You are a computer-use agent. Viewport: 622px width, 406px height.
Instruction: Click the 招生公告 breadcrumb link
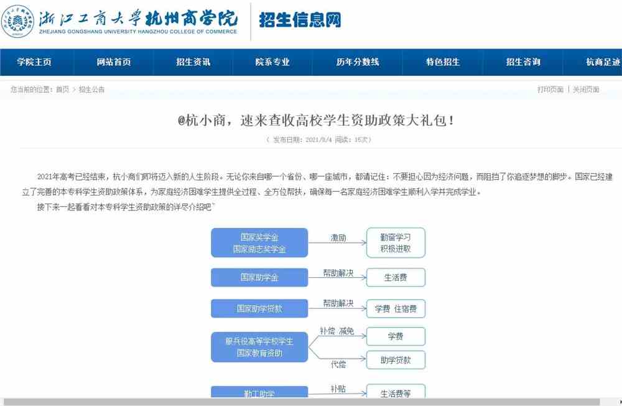click(91, 90)
